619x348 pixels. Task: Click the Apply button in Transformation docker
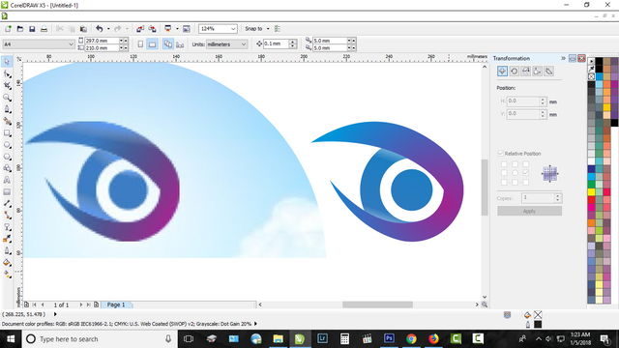529,211
